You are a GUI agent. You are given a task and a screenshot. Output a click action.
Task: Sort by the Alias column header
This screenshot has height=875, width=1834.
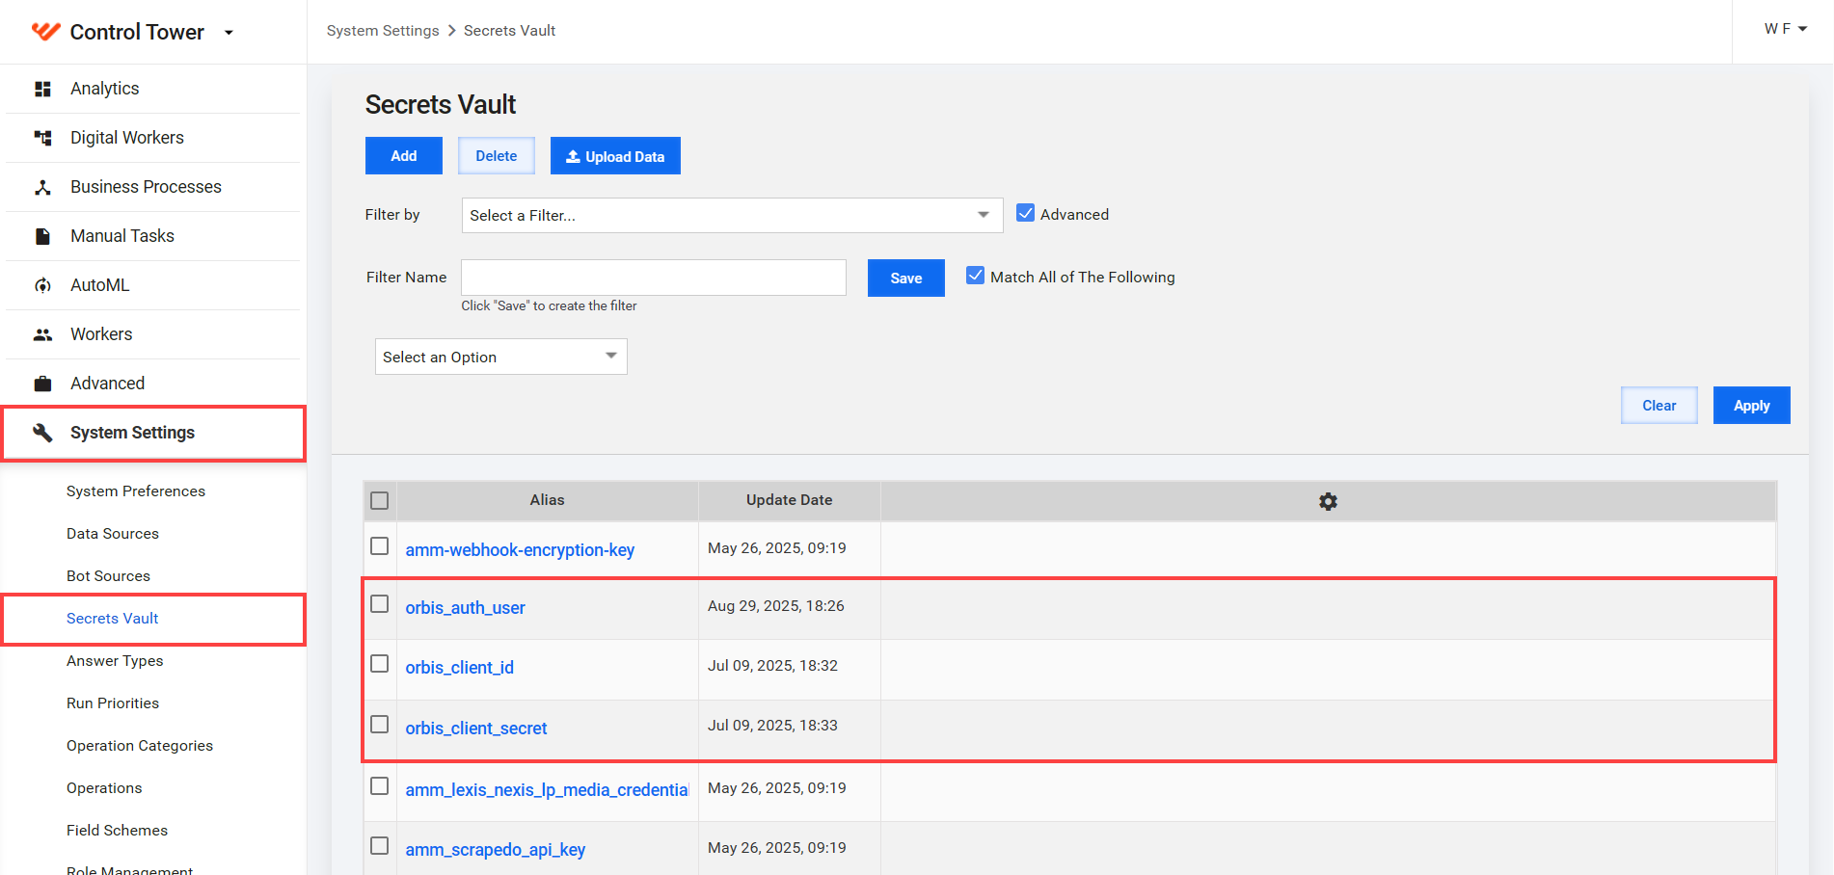point(547,500)
